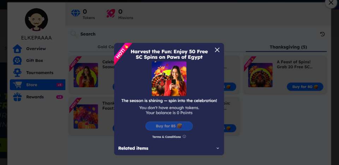
Task: Open the Tournaments trophy icon
Action: [x=17, y=72]
